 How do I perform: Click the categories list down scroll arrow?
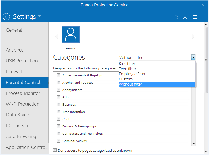coord(194,144)
